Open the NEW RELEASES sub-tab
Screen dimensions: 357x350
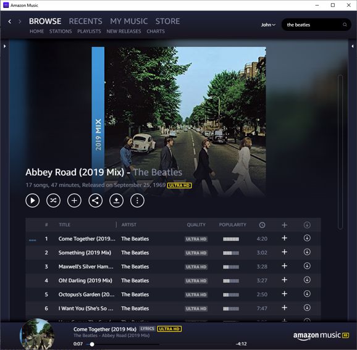(124, 31)
